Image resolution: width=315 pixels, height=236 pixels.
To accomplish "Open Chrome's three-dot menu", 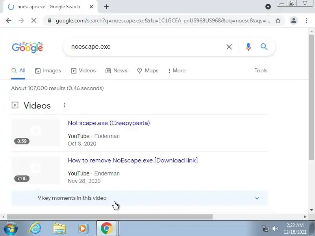I will click(x=306, y=20).
